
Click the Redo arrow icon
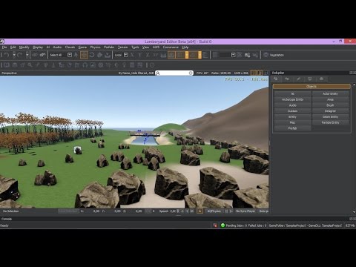19,55
